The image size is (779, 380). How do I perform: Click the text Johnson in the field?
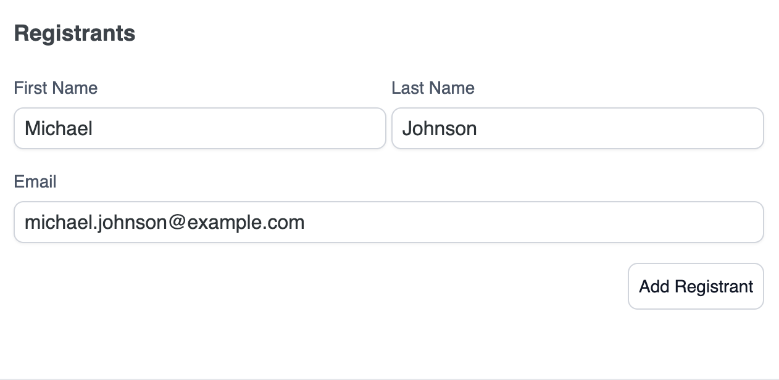pyautogui.click(x=439, y=128)
